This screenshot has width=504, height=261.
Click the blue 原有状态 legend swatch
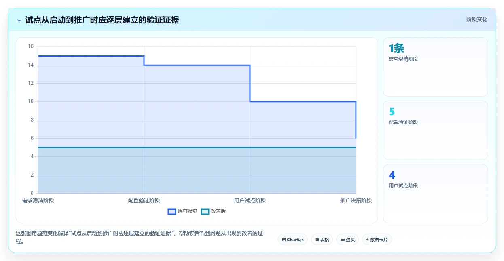(x=172, y=211)
